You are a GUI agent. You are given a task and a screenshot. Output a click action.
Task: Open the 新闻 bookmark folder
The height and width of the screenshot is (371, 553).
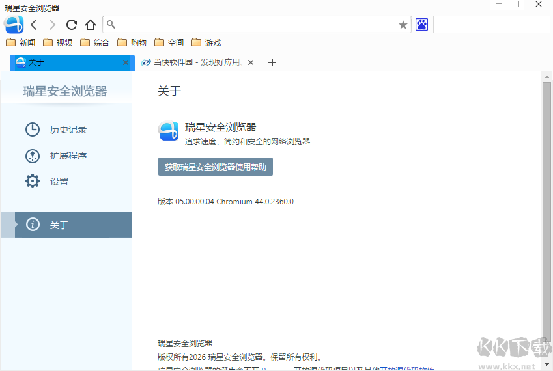point(20,42)
